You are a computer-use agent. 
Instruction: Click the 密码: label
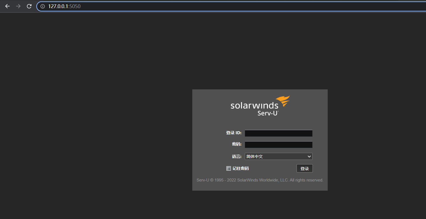(x=237, y=144)
